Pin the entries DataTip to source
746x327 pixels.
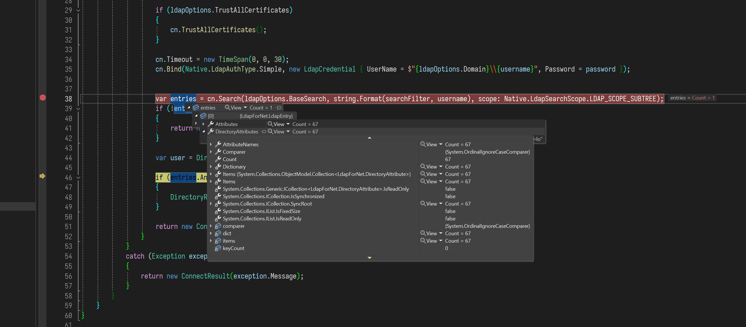pos(279,108)
